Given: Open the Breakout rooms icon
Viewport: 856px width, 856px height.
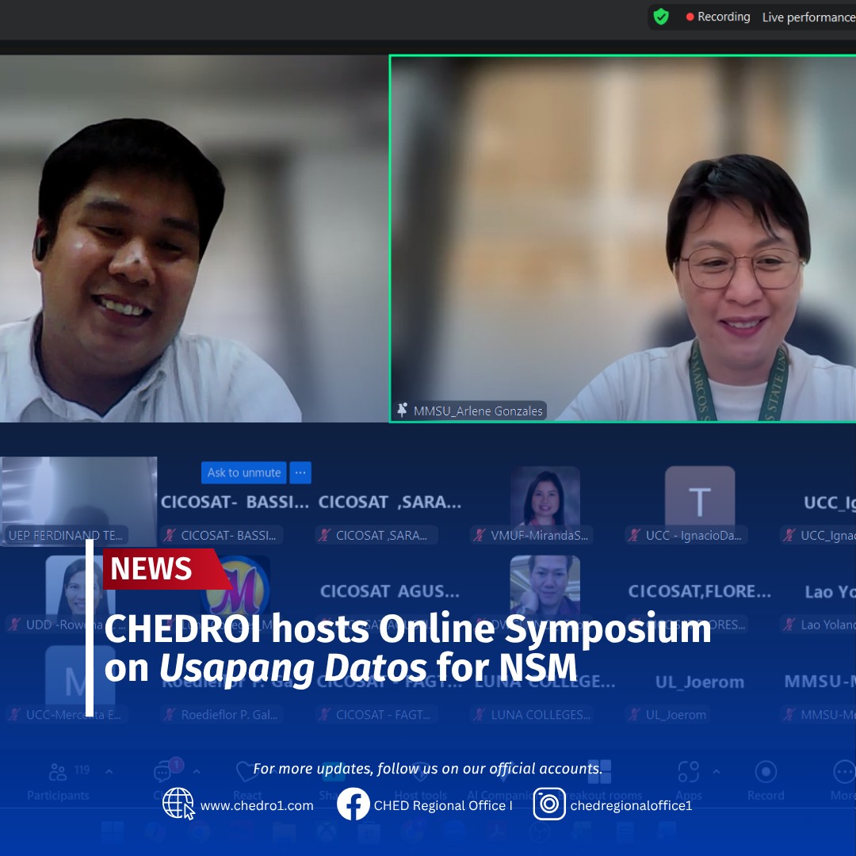Looking at the screenshot, I should (x=599, y=772).
